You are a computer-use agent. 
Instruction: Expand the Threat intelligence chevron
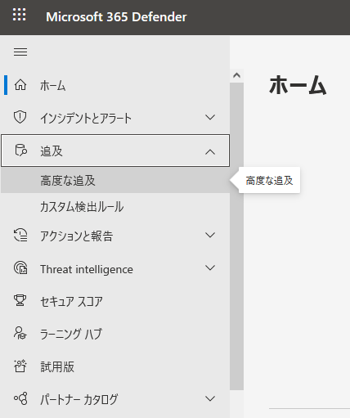210,267
